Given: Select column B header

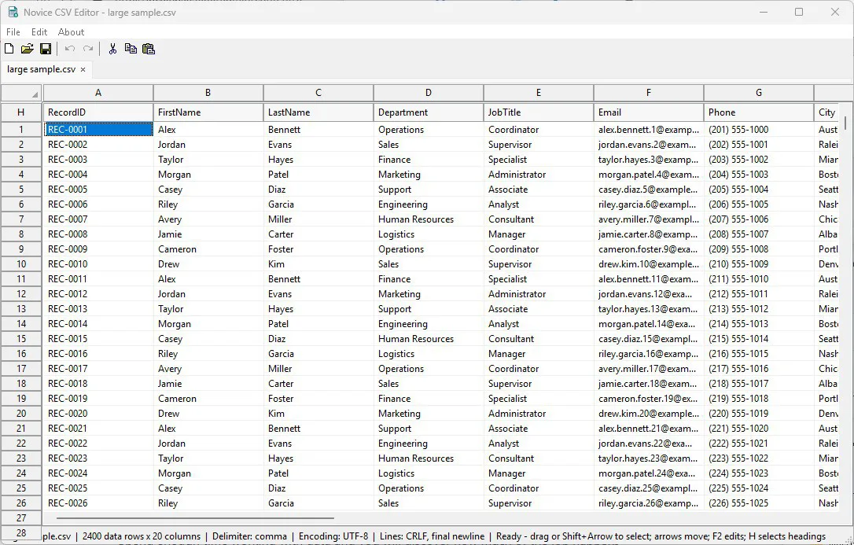Looking at the screenshot, I should tap(208, 93).
